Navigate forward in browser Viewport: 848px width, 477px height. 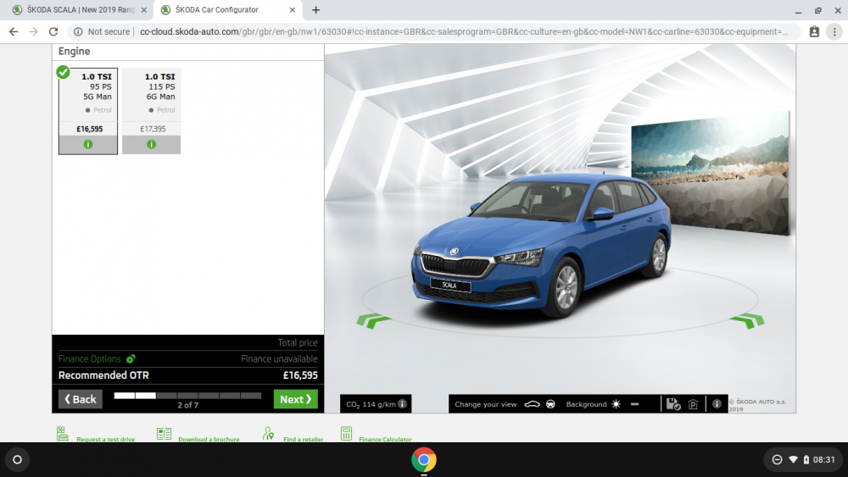34,32
